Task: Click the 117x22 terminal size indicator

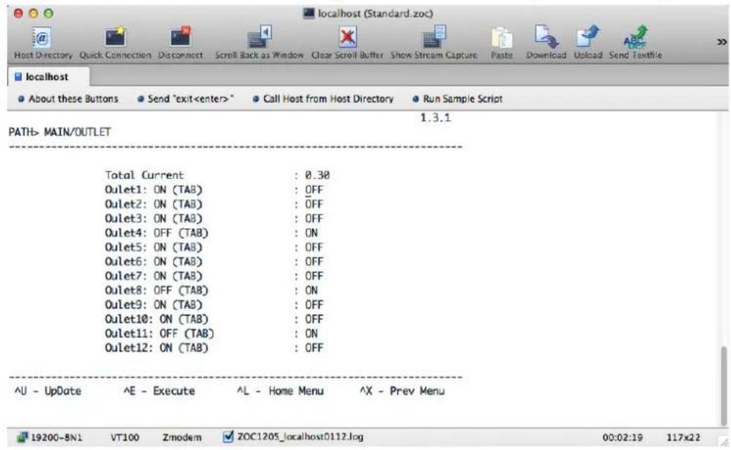Action: [x=683, y=438]
